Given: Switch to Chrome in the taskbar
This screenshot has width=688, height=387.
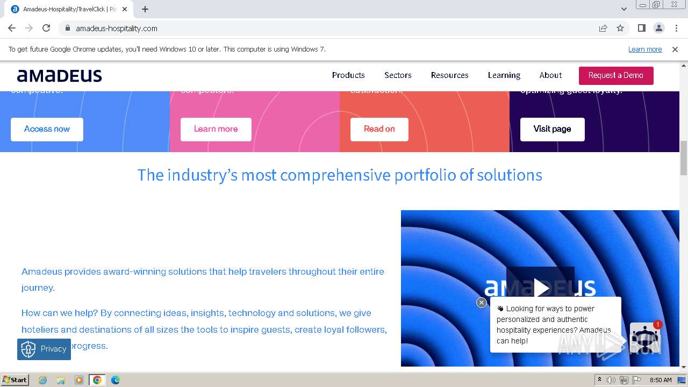Looking at the screenshot, I should [x=97, y=380].
